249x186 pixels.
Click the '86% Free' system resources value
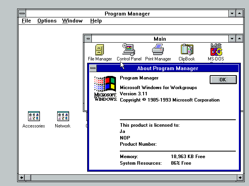click(x=181, y=163)
